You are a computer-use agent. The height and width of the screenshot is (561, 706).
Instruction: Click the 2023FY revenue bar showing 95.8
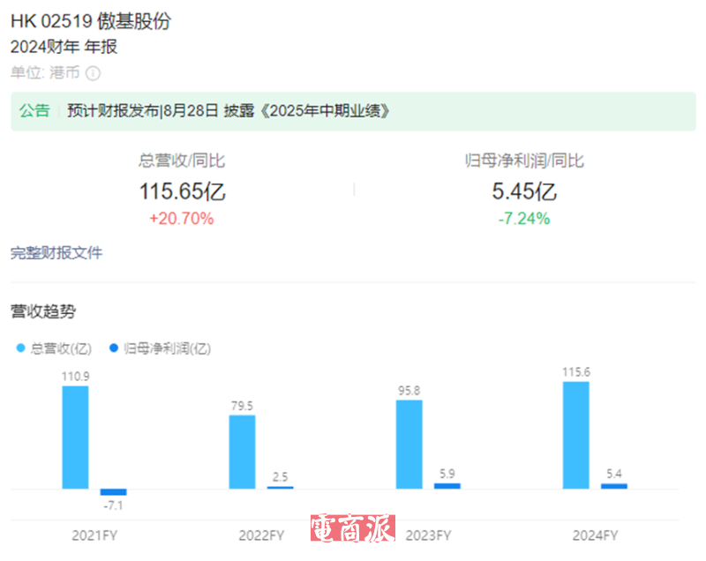tap(409, 444)
